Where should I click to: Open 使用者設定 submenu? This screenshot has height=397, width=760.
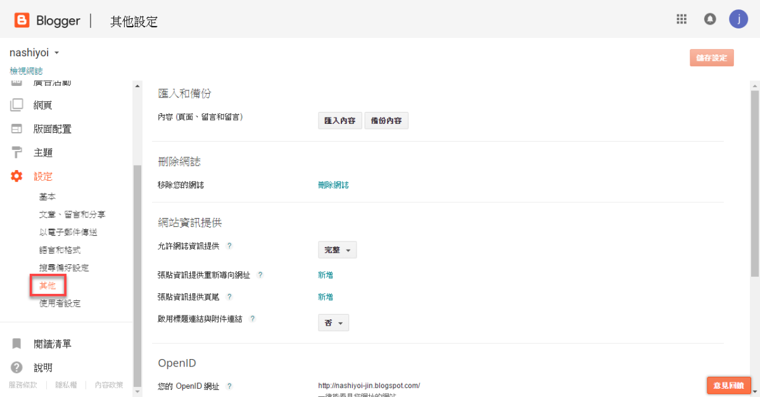[x=60, y=303]
